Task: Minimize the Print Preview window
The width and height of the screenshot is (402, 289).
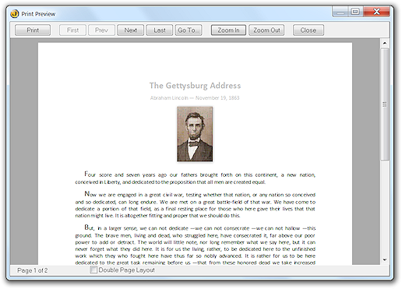Action: click(340, 12)
